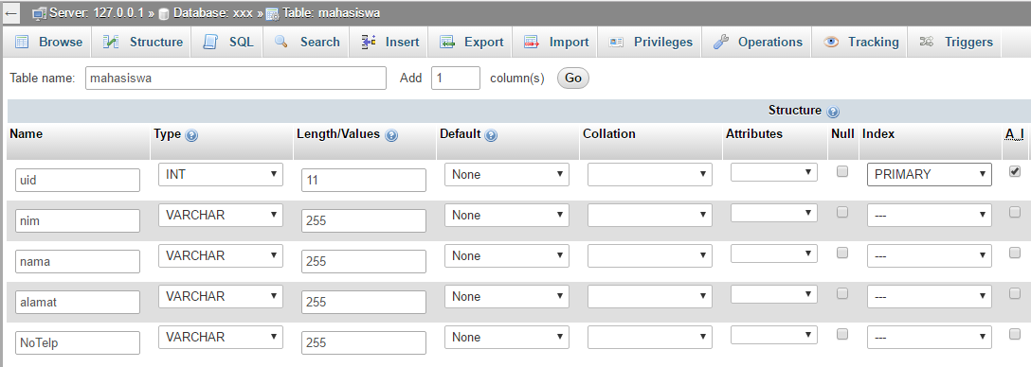Image resolution: width=1031 pixels, height=367 pixels.
Task: Tick the A_I checkbox for alamat row
Action: [x=1015, y=293]
